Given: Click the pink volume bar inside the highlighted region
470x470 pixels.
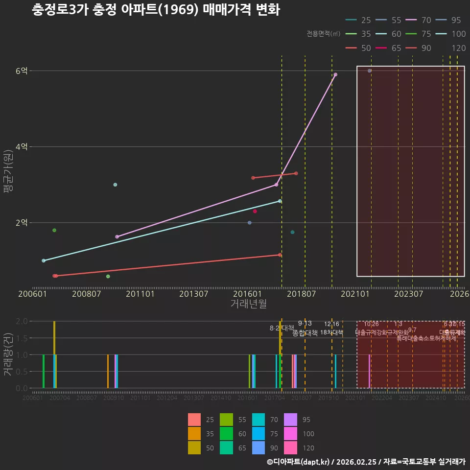Looking at the screenshot, I should pos(370,372).
